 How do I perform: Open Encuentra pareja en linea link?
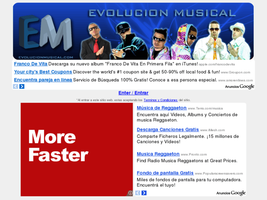click(43, 80)
